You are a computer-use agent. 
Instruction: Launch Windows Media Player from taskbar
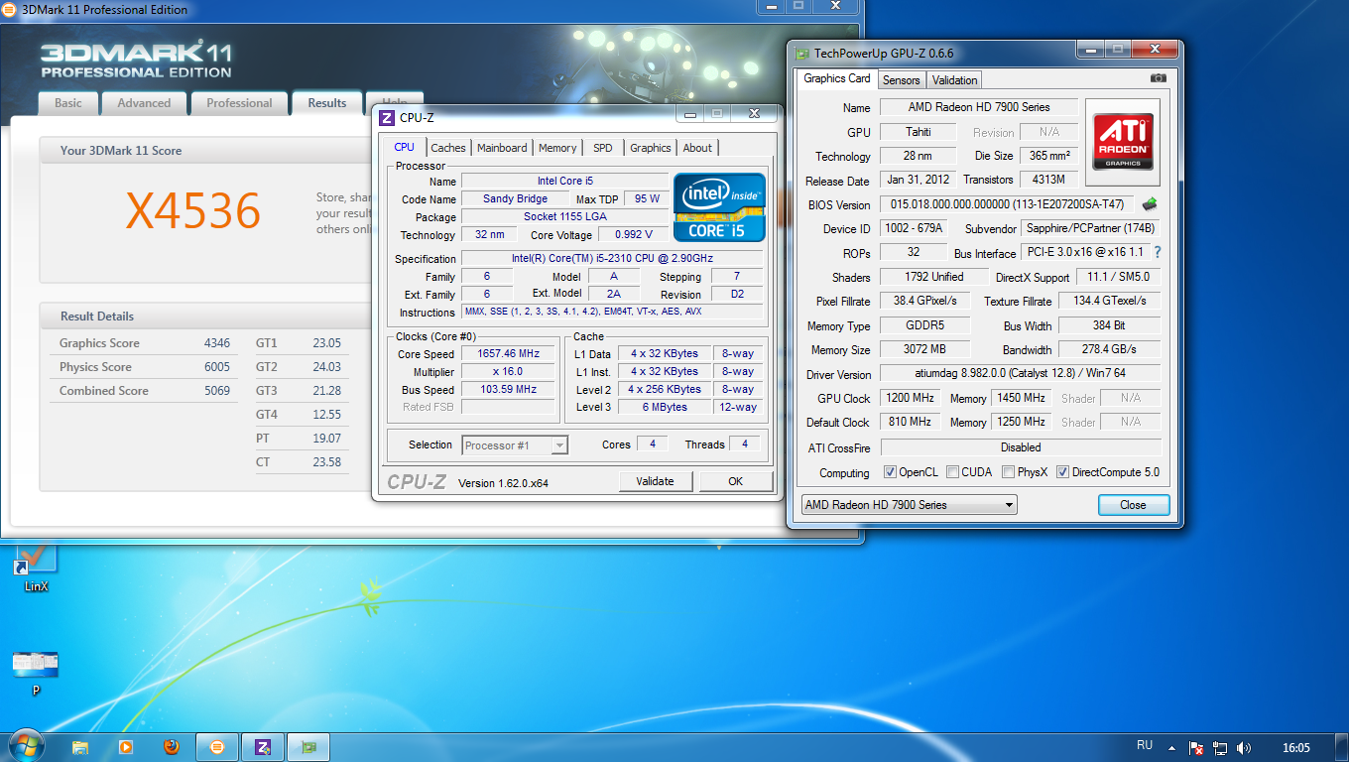point(125,747)
